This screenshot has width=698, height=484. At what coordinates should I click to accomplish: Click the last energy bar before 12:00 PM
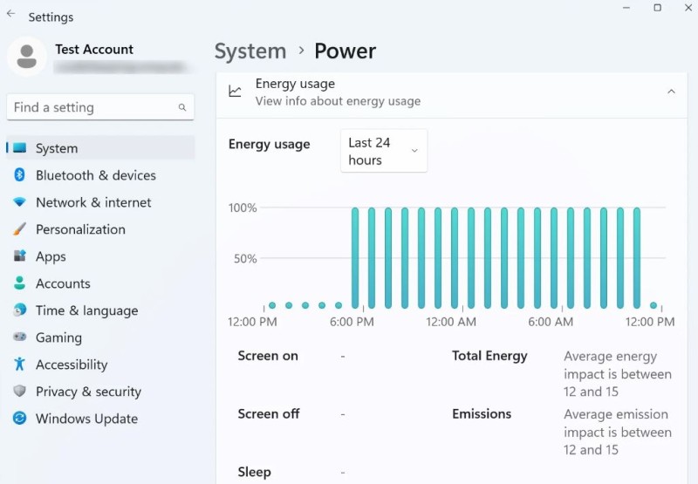click(637, 258)
